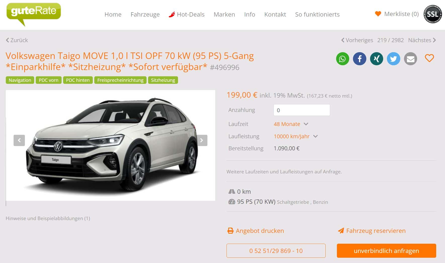The width and height of the screenshot is (445, 263).
Task: Tweet this offer with Twitter icon
Action: click(x=393, y=59)
